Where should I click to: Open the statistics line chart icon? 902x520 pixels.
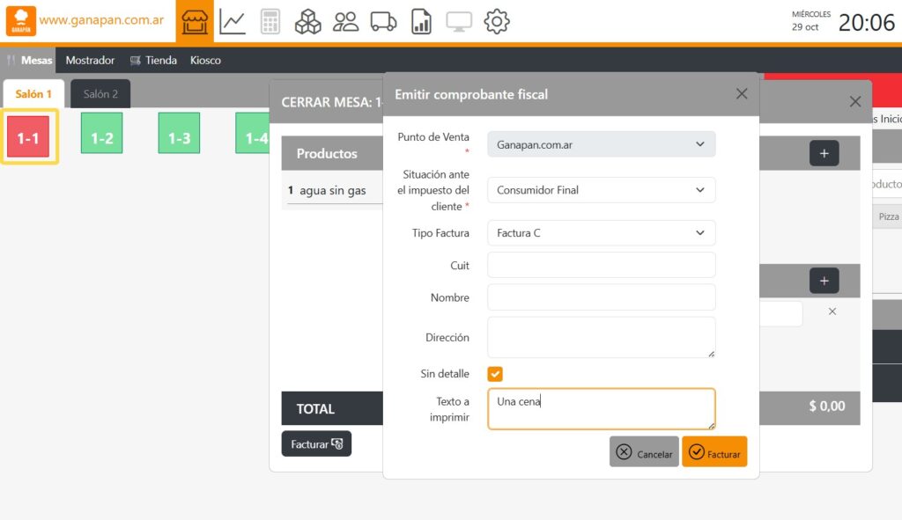tap(233, 22)
